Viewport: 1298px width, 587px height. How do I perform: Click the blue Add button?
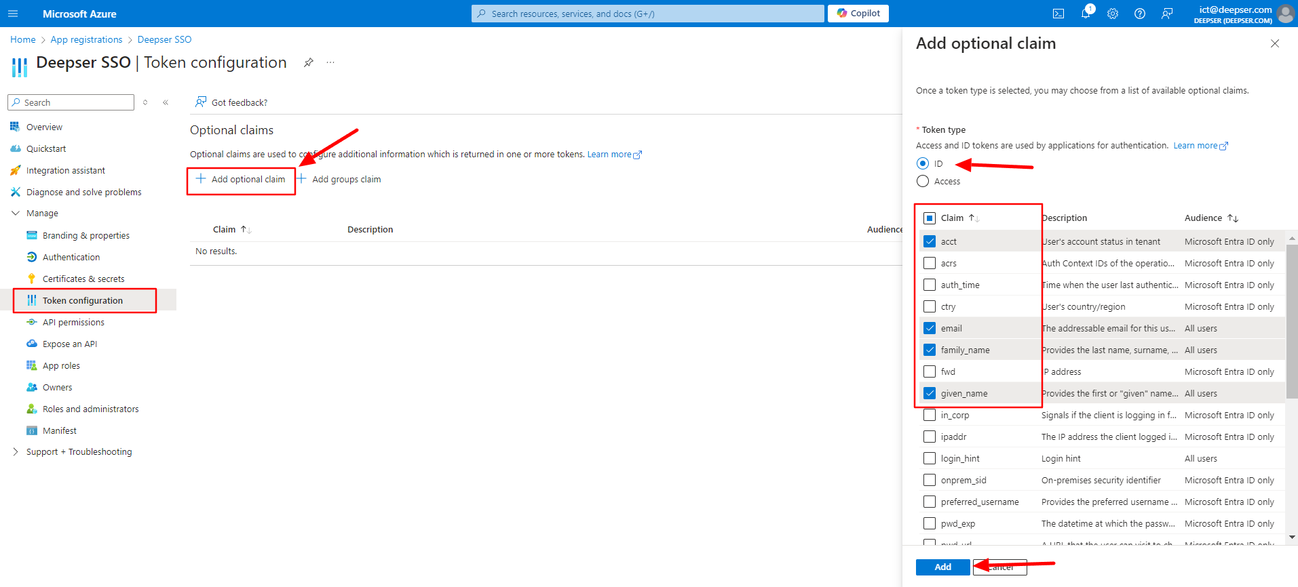[x=942, y=567]
